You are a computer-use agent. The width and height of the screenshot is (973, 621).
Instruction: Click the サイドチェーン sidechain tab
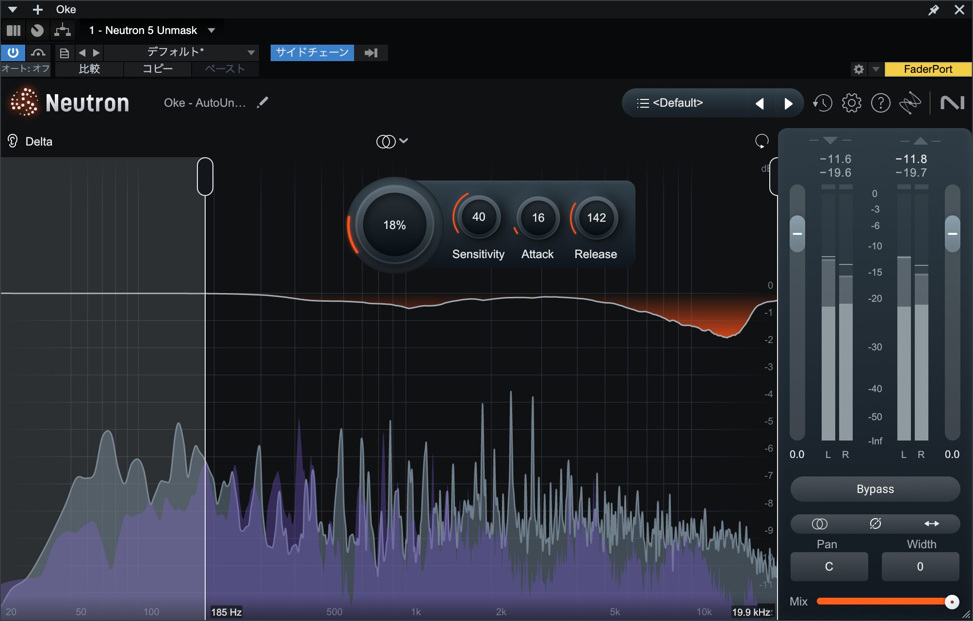pyautogui.click(x=312, y=52)
